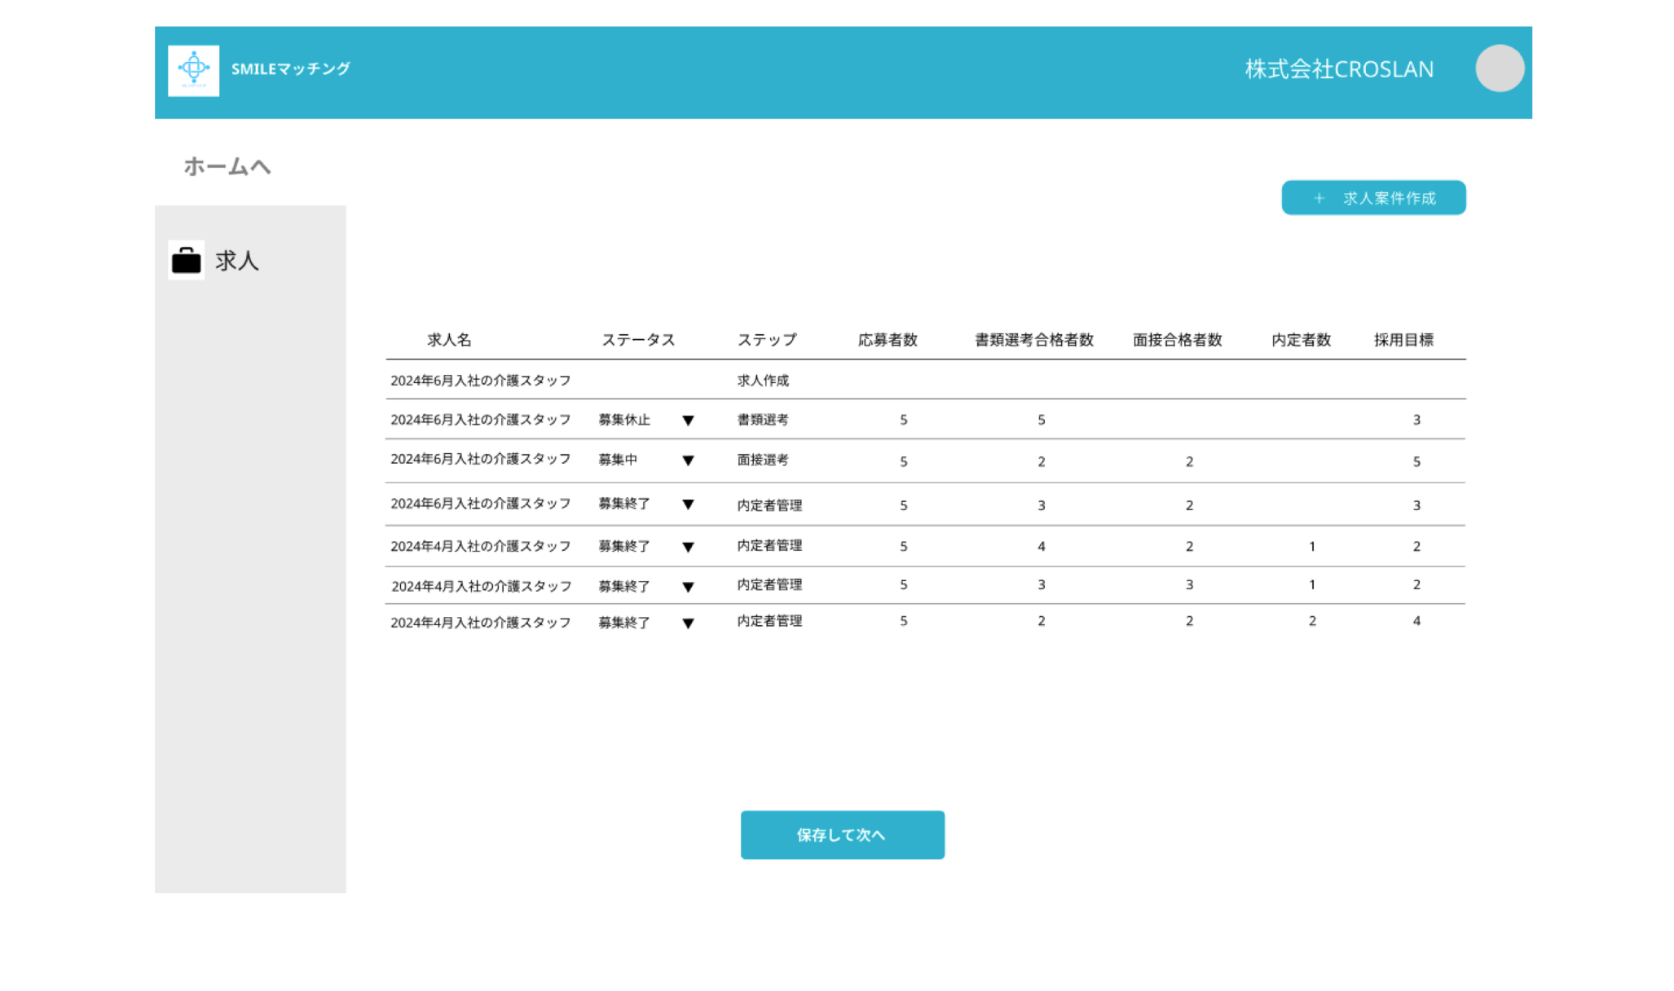
Task: Open status dropdown for last 2024年4月 row
Action: click(688, 623)
